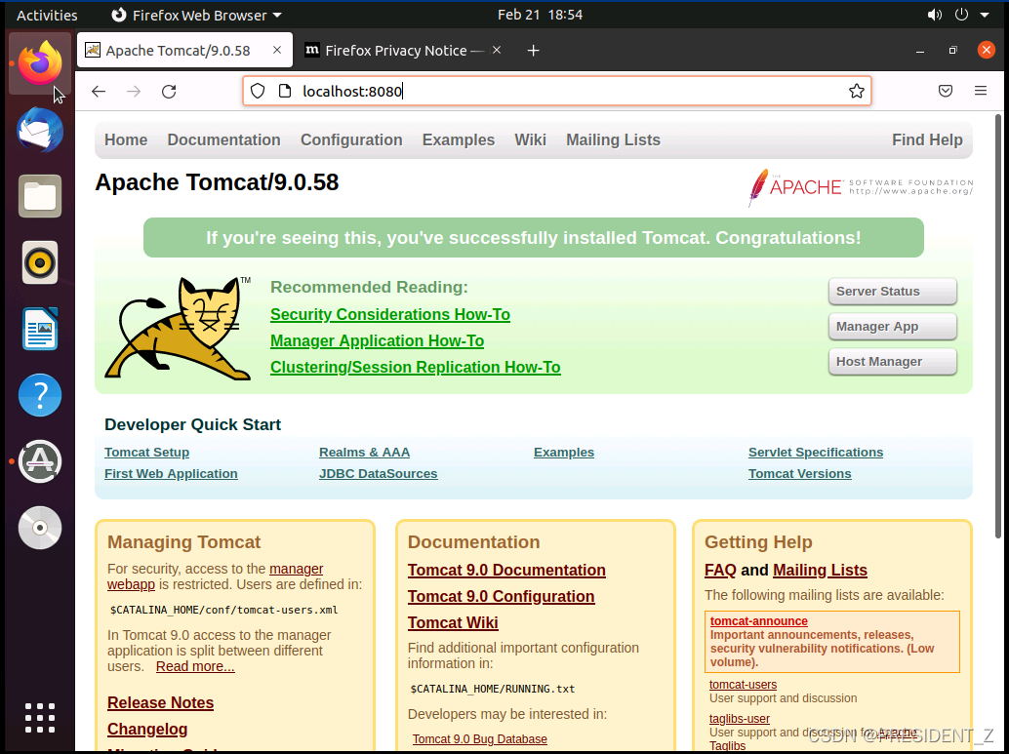Click the Apache Software Foundation logo
The height and width of the screenshot is (754, 1009).
point(861,187)
